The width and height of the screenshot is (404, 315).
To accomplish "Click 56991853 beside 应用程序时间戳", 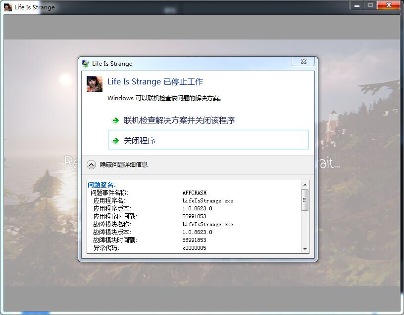I will pos(194,216).
